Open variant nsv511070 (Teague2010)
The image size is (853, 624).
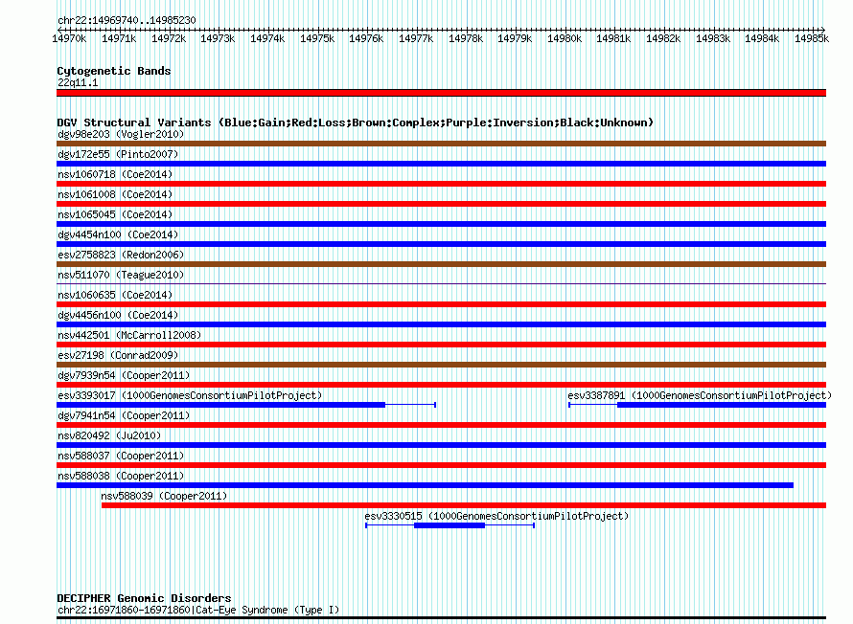point(121,275)
